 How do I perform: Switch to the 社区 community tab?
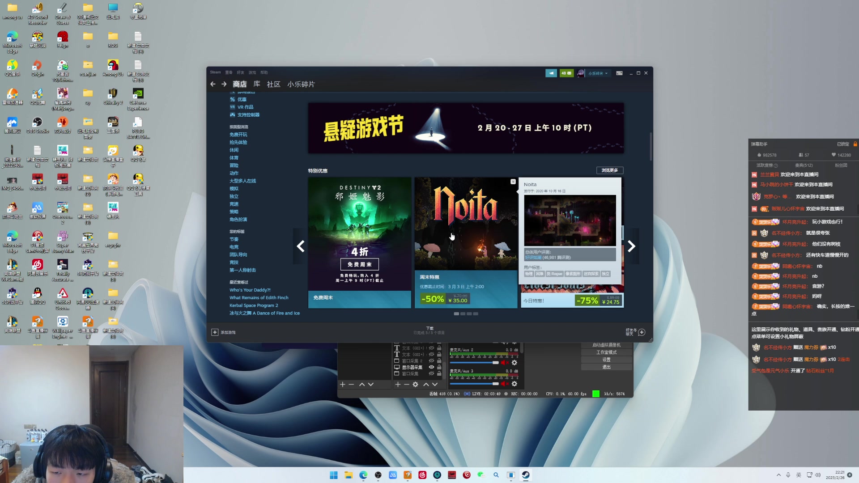(273, 84)
